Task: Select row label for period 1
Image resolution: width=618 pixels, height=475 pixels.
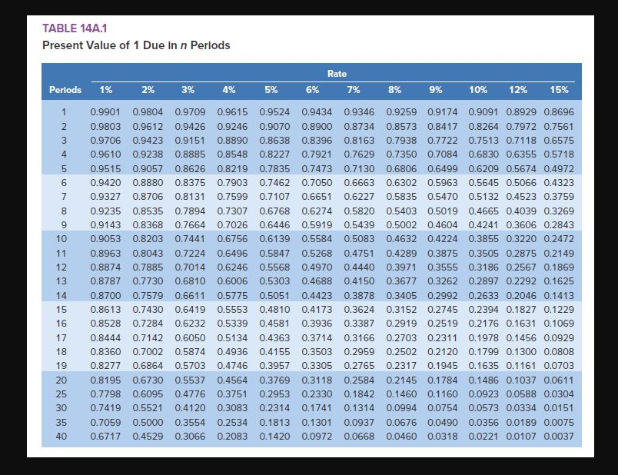Action: pyautogui.click(x=65, y=113)
